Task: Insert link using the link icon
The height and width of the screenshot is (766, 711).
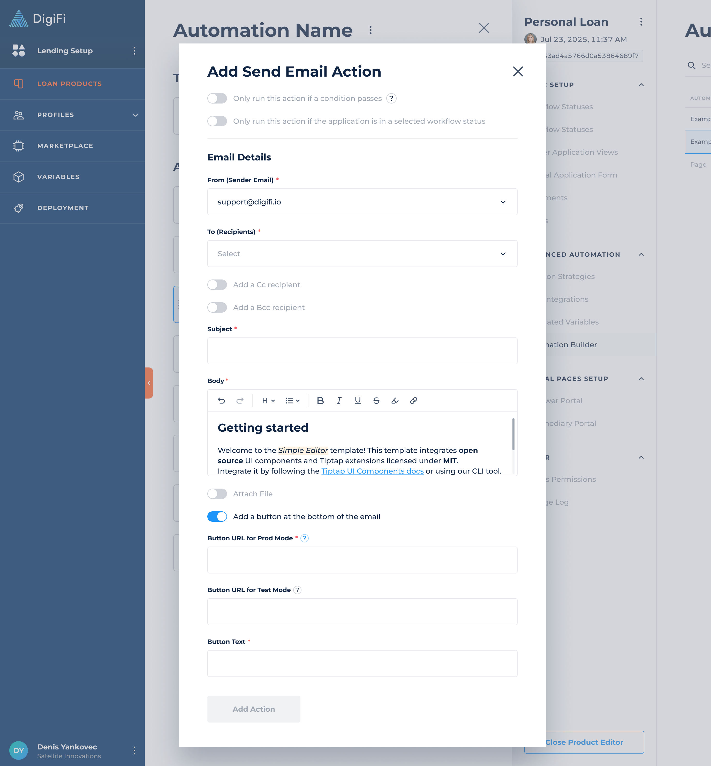Action: pyautogui.click(x=414, y=401)
